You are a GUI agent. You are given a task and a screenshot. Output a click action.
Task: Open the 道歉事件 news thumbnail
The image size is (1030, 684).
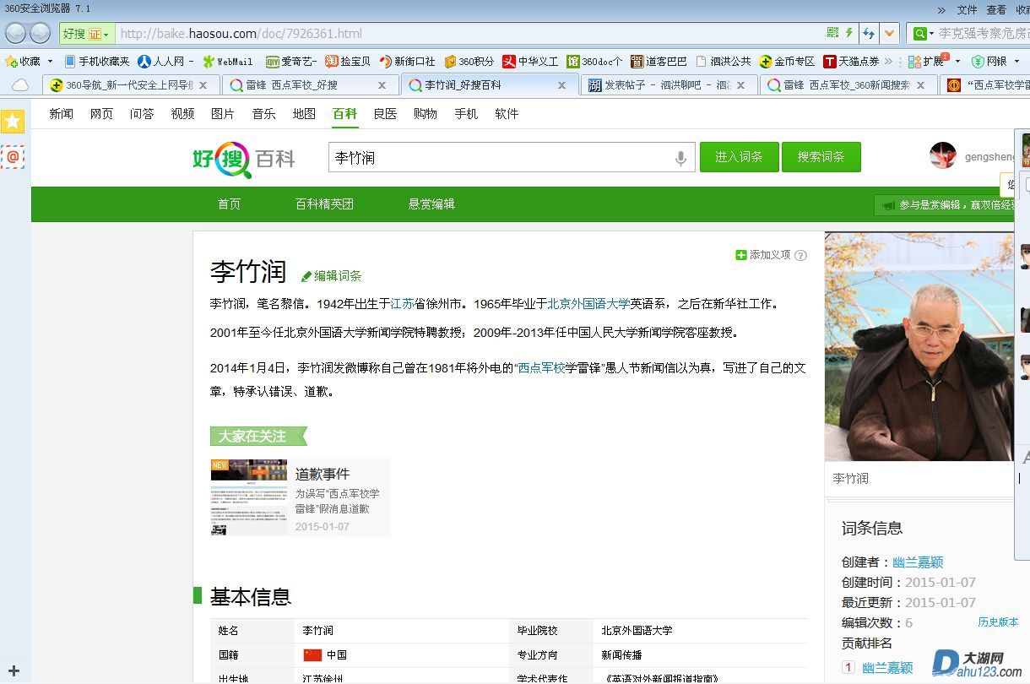pyautogui.click(x=249, y=497)
